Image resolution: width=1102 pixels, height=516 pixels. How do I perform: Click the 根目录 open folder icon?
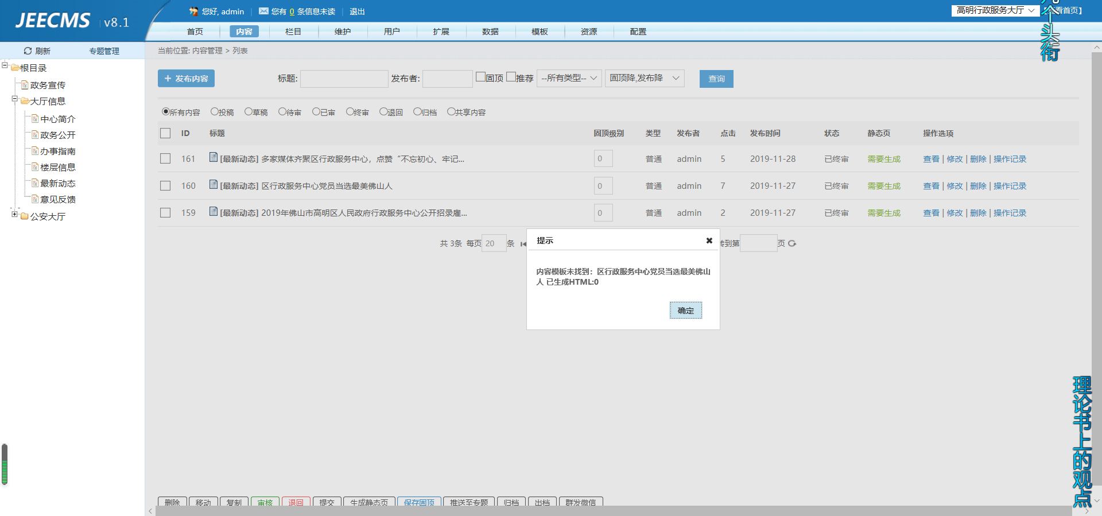tap(15, 68)
